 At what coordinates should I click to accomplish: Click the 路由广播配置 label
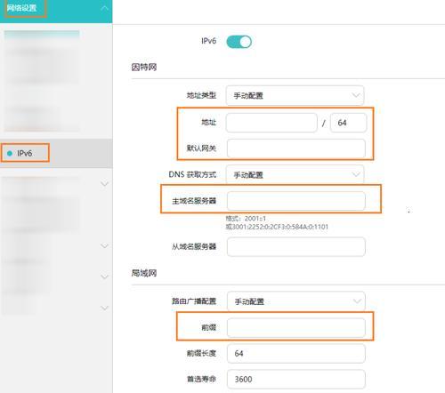[194, 301]
